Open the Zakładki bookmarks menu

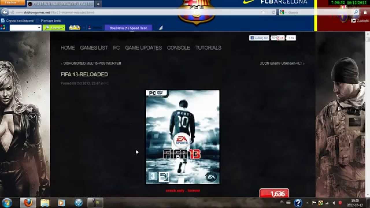click(x=360, y=21)
